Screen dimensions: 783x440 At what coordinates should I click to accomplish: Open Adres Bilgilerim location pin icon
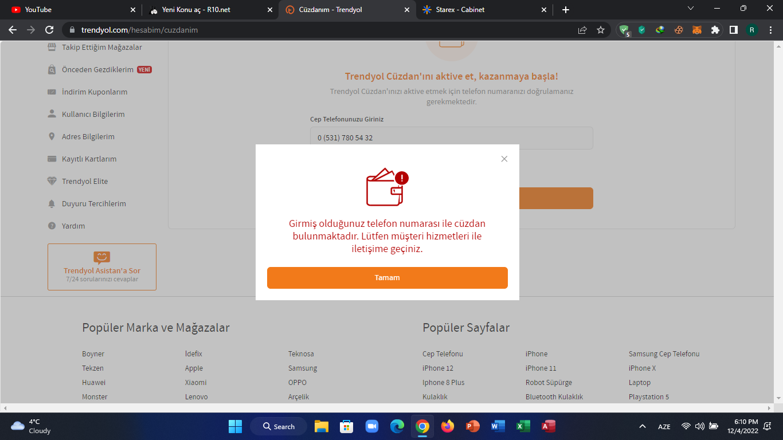point(52,136)
